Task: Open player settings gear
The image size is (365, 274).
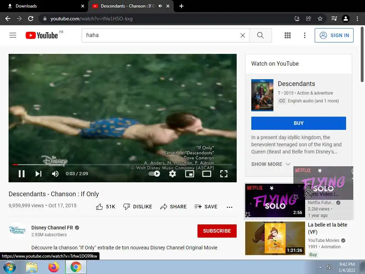Action: point(173,174)
